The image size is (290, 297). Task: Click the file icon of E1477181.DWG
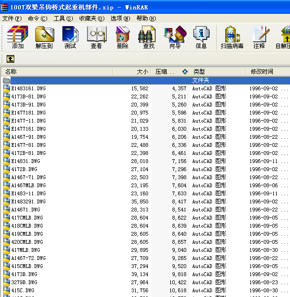[x=7, y=113]
